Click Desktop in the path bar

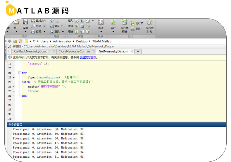(82, 41)
